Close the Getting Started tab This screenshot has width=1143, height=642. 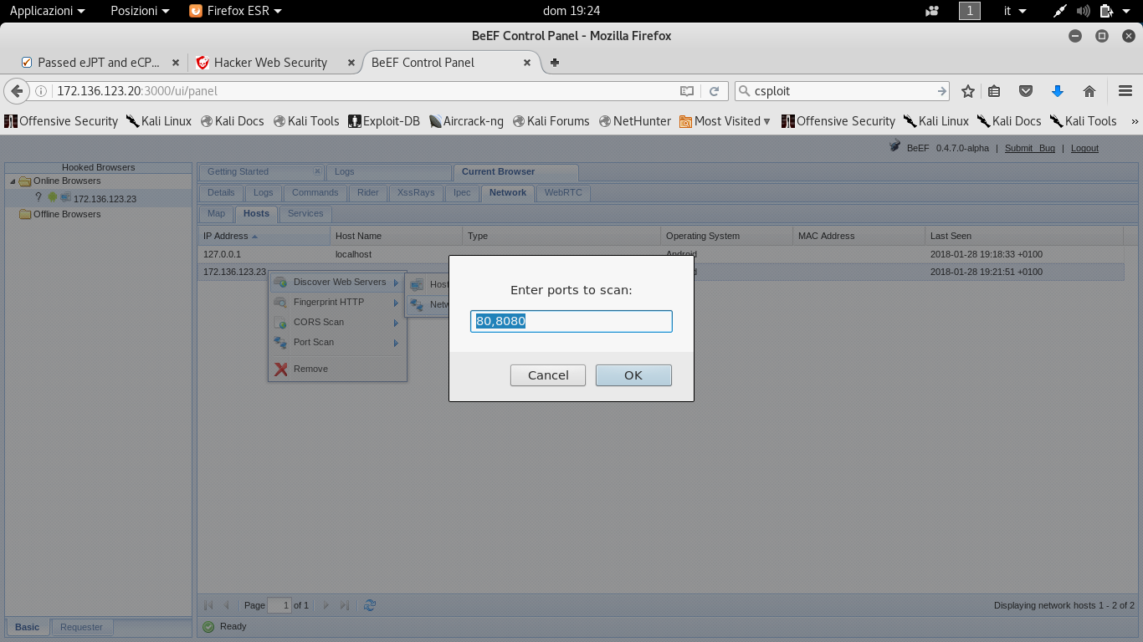pos(317,171)
